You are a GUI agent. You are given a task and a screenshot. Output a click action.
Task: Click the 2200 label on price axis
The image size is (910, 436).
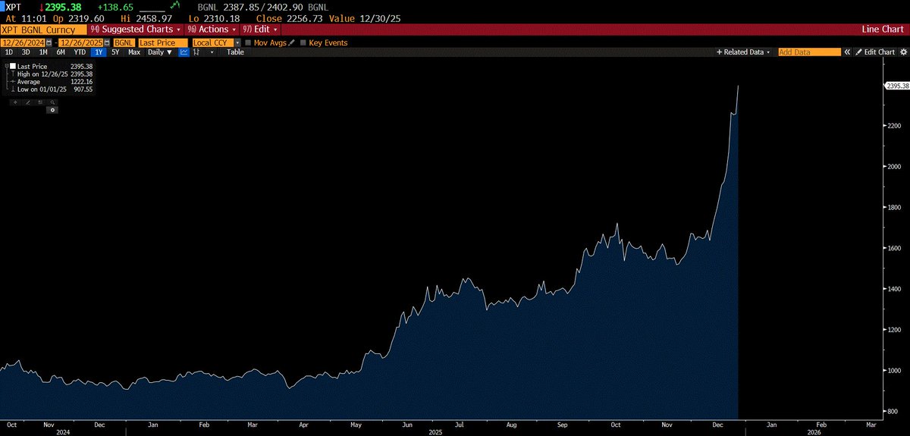tap(893, 125)
